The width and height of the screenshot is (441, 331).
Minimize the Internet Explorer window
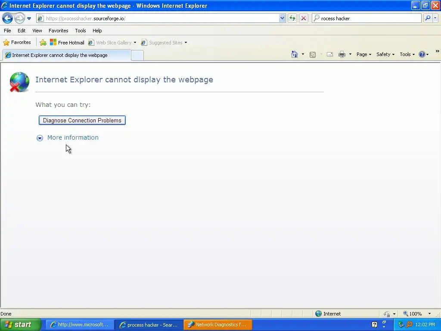(416, 5)
